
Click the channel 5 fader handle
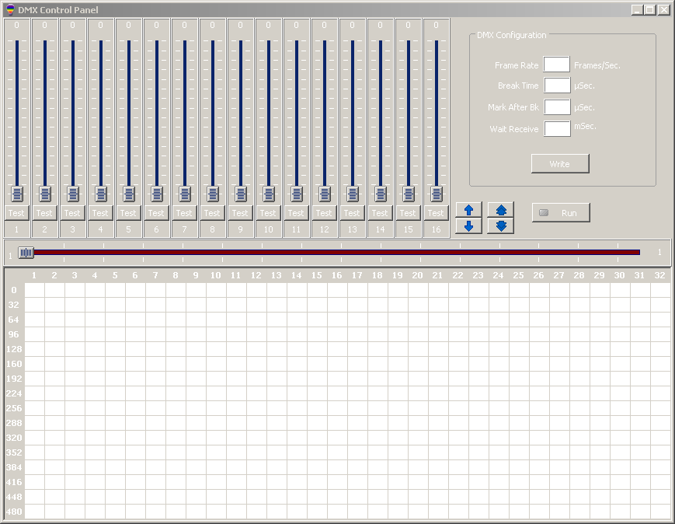(x=128, y=194)
